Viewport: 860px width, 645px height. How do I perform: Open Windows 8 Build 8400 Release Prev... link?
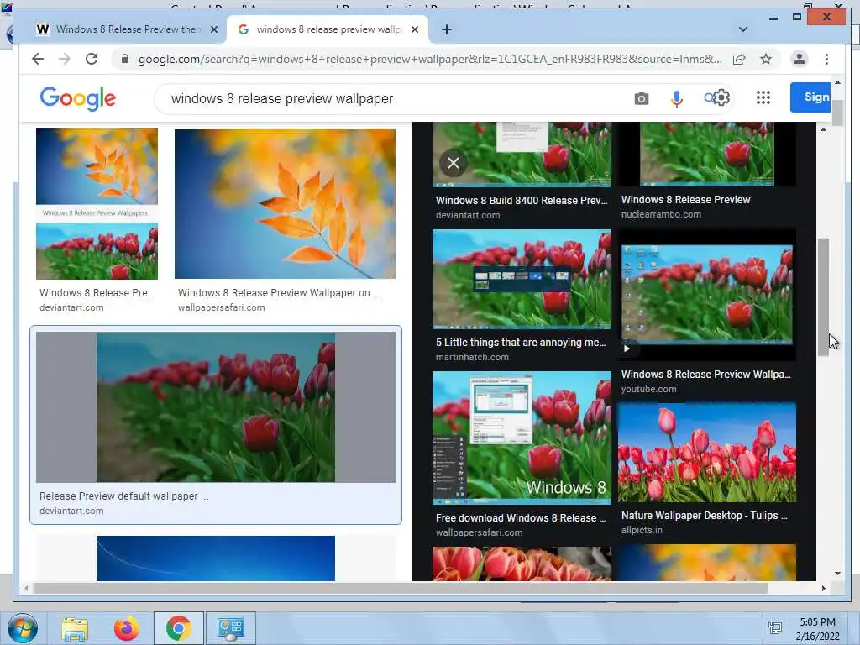pyautogui.click(x=522, y=200)
